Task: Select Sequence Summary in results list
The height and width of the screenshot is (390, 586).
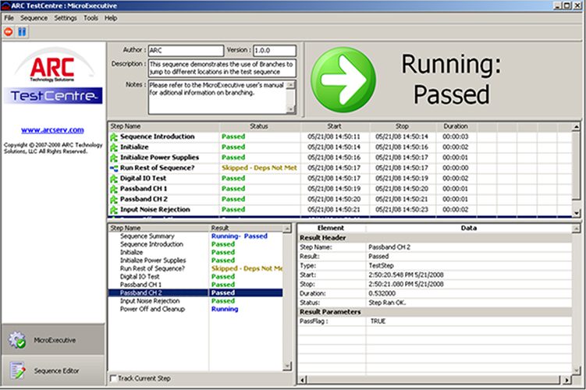Action: 195,236
